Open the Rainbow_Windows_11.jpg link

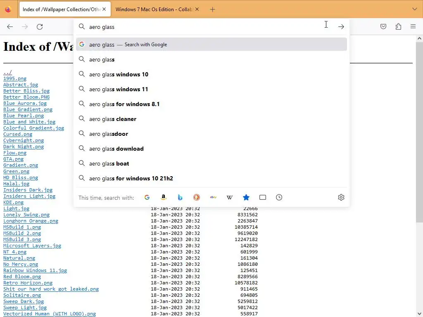(x=35, y=270)
